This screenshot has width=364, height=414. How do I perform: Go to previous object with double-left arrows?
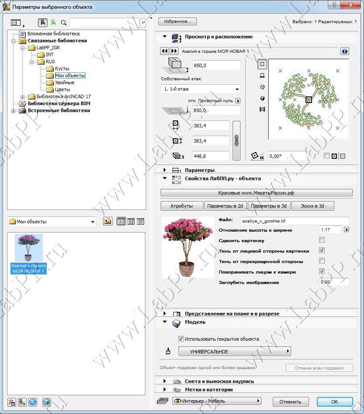(165, 51)
